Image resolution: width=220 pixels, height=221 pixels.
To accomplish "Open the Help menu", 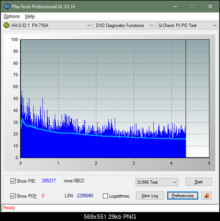I will click(30, 16).
